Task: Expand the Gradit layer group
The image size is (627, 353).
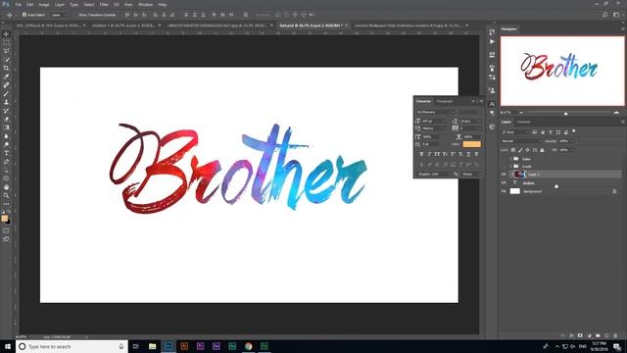Action: (x=510, y=166)
